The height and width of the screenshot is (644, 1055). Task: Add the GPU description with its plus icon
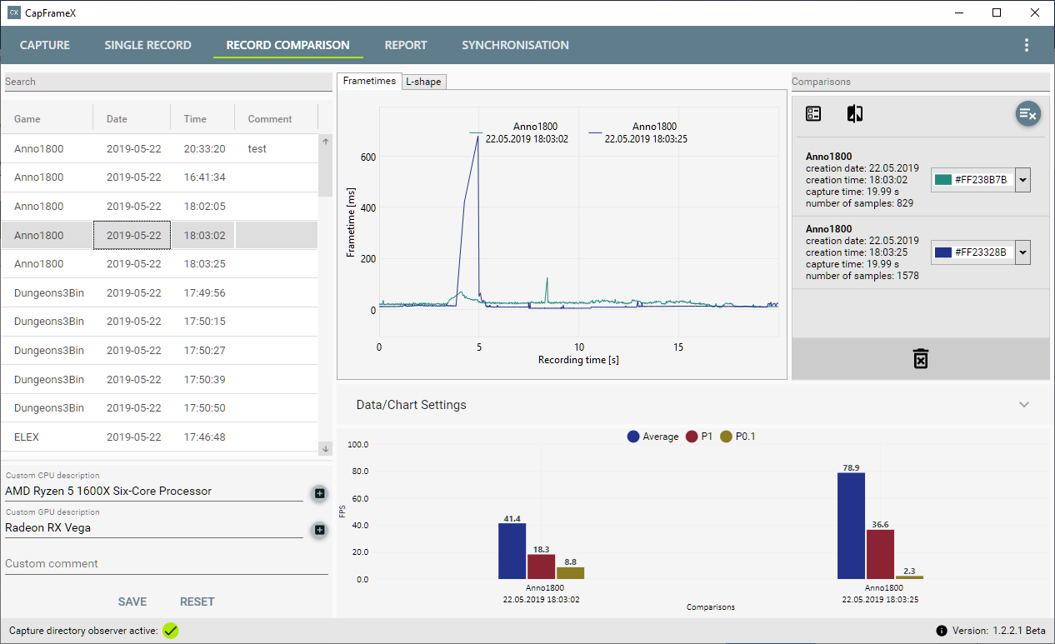319,530
